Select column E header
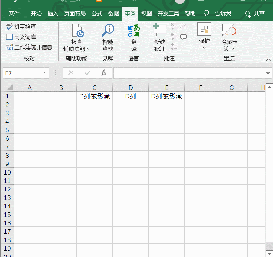 coord(167,88)
